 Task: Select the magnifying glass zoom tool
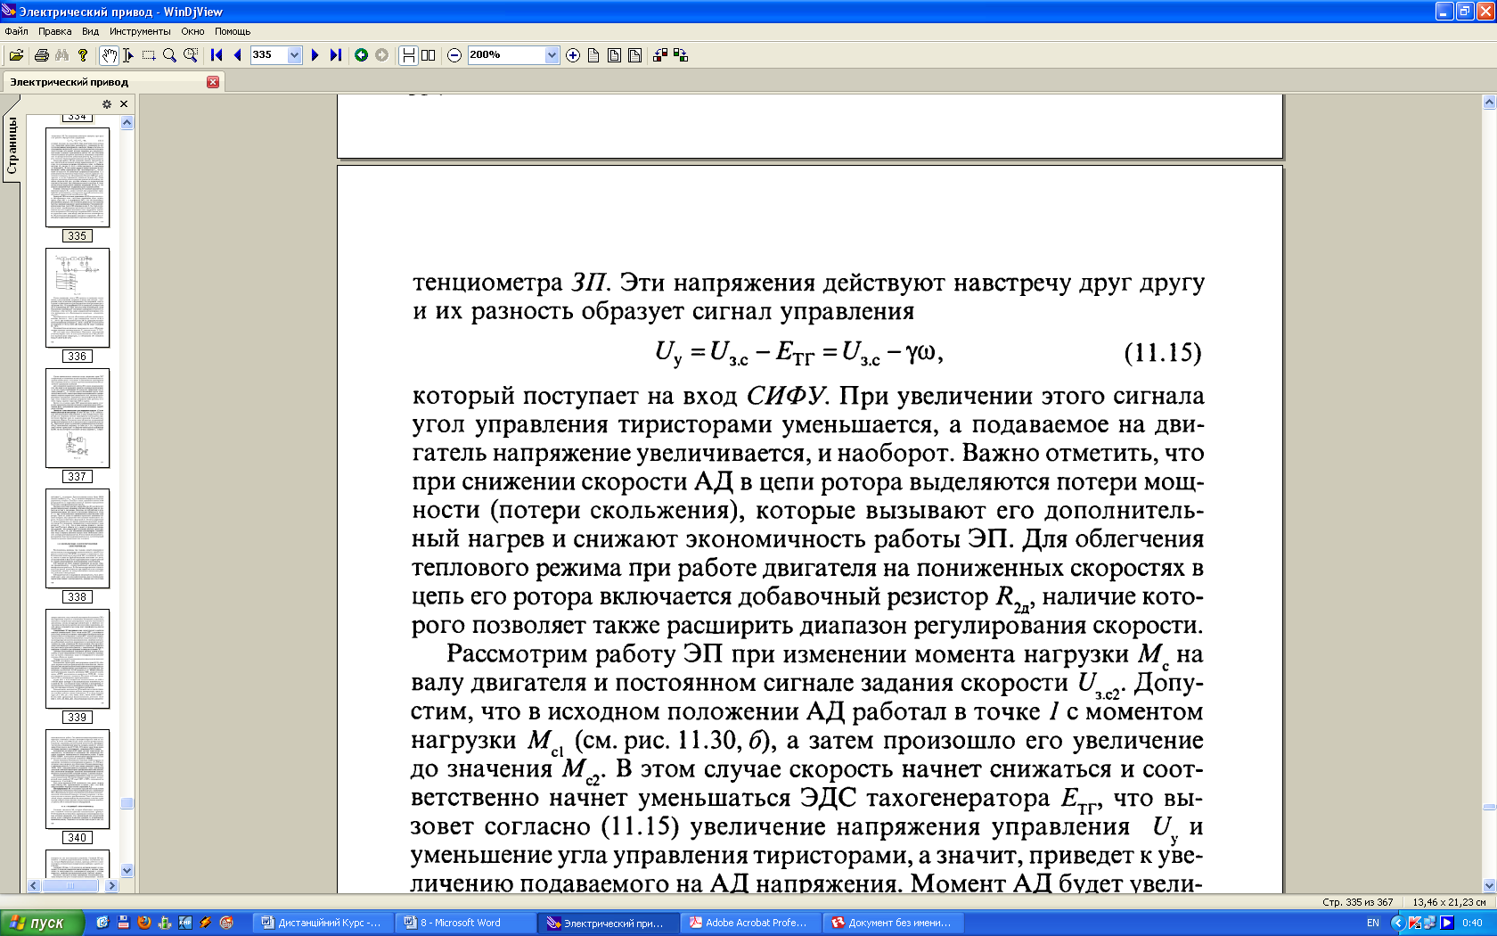pyautogui.click(x=169, y=55)
